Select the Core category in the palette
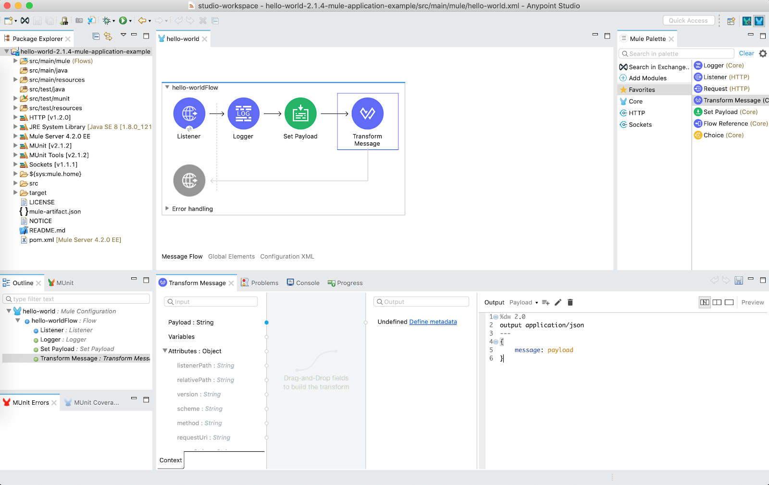Viewport: 769px width, 485px height. pyautogui.click(x=631, y=101)
